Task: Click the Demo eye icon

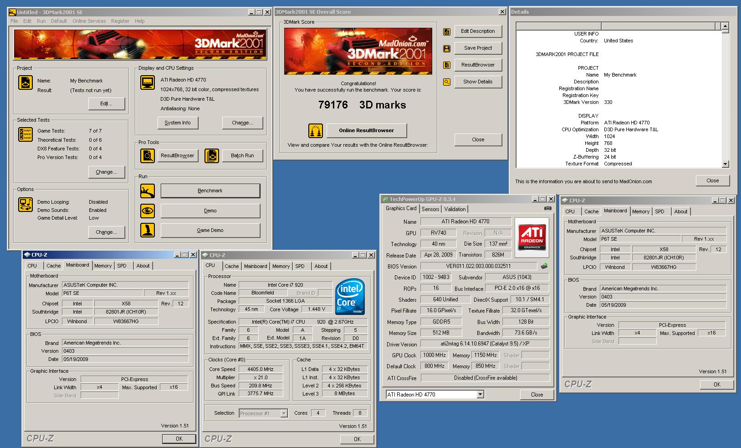Action: point(148,211)
